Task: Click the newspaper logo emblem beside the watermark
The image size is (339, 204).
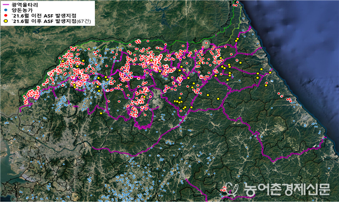Action: pos(232,189)
